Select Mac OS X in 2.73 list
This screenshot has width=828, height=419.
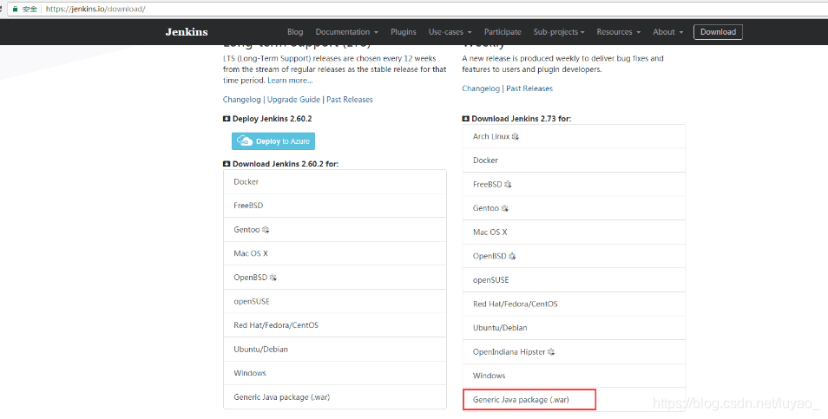[x=574, y=232]
